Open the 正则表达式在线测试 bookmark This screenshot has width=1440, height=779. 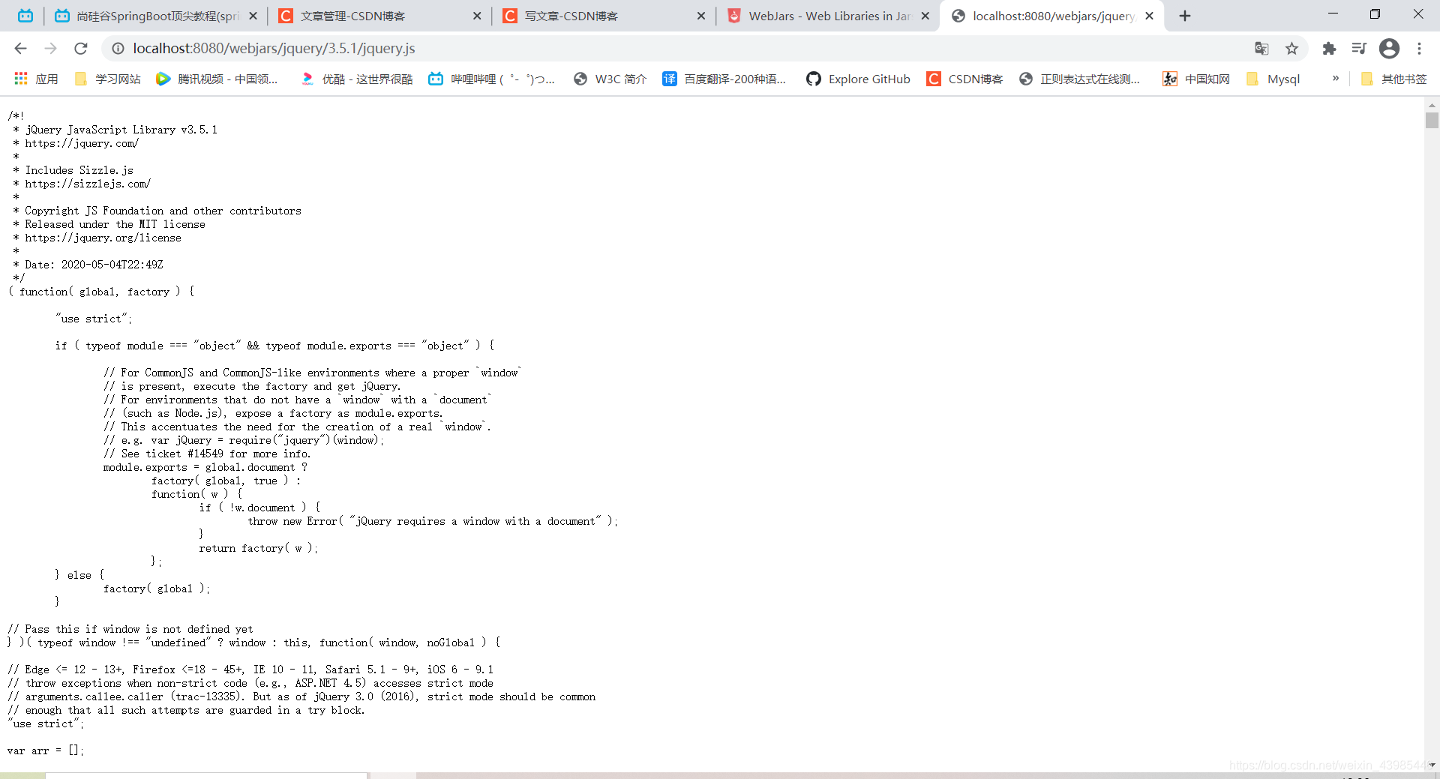(x=1080, y=79)
